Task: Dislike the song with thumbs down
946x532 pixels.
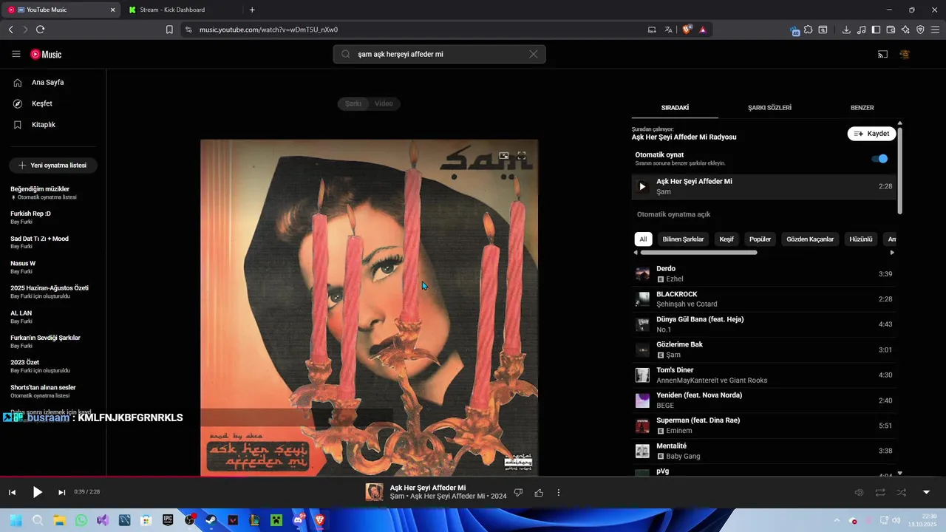Action: tap(518, 492)
